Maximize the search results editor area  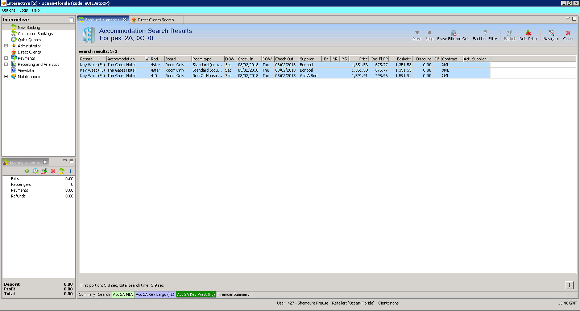(574, 19)
